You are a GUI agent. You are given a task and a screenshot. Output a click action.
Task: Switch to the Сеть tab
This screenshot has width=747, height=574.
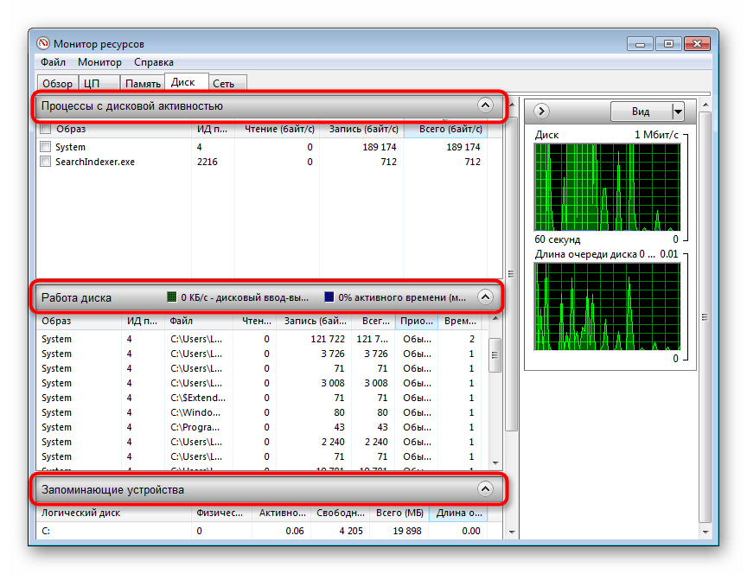click(x=227, y=83)
